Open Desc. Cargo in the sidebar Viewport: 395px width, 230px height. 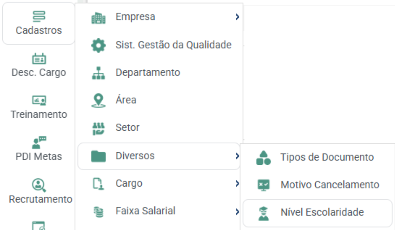click(x=39, y=66)
